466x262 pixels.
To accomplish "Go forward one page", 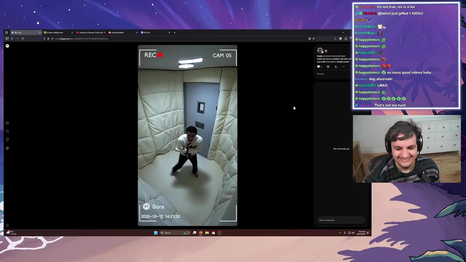I will coord(17,38).
